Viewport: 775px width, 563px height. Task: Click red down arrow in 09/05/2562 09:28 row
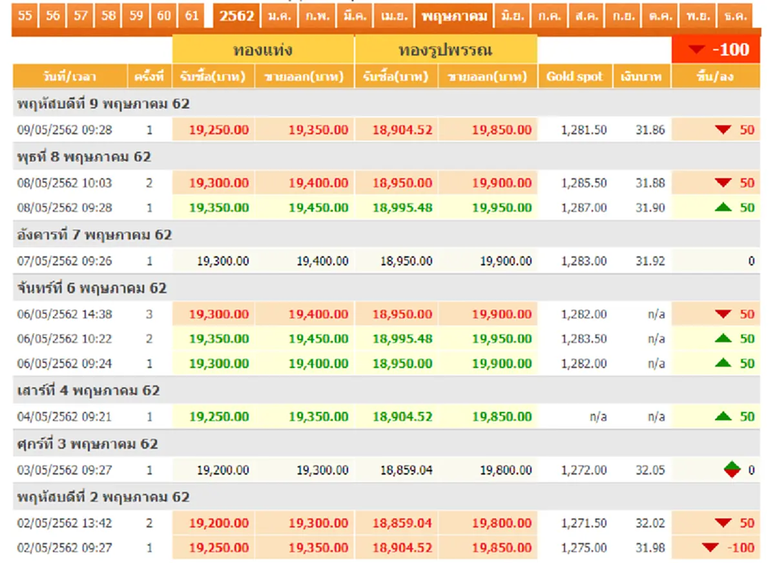[x=723, y=130]
